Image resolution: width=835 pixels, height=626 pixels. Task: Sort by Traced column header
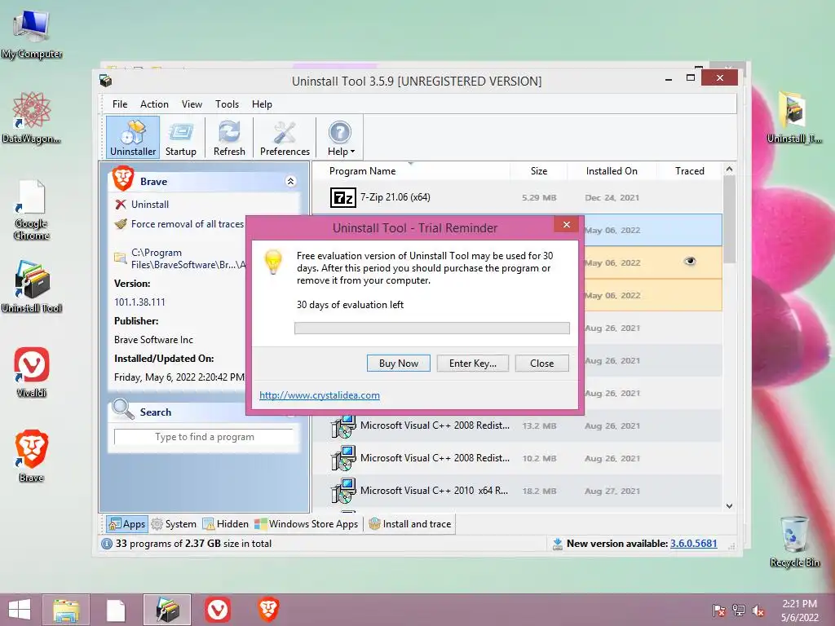pyautogui.click(x=690, y=171)
